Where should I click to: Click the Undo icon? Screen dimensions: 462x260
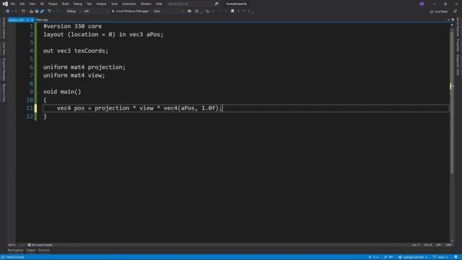pos(49,12)
